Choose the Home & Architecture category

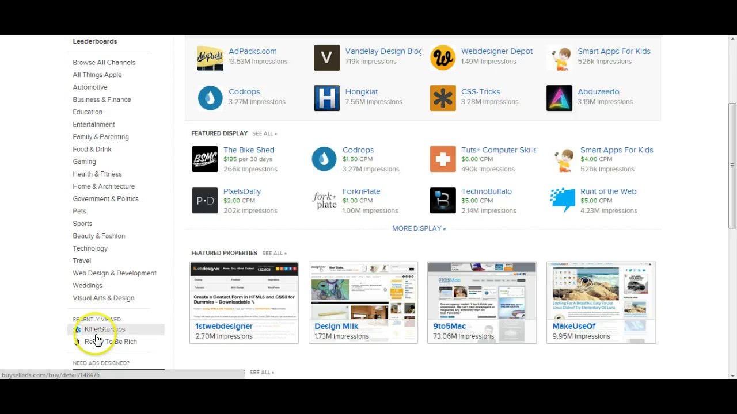tap(104, 186)
